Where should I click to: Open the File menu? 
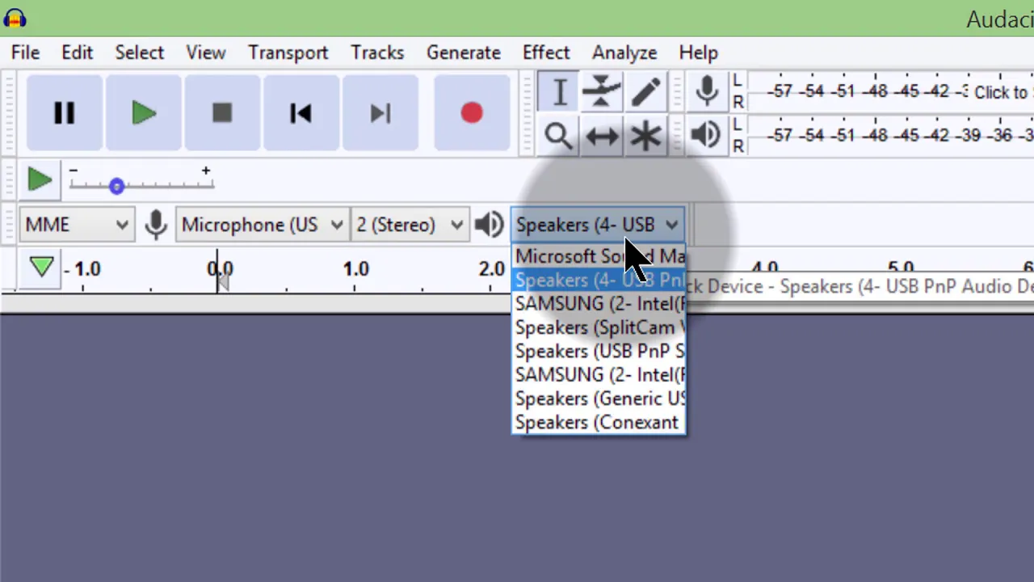[25, 53]
